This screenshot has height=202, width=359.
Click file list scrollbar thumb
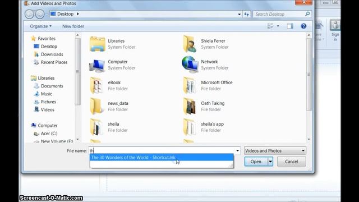(309, 74)
